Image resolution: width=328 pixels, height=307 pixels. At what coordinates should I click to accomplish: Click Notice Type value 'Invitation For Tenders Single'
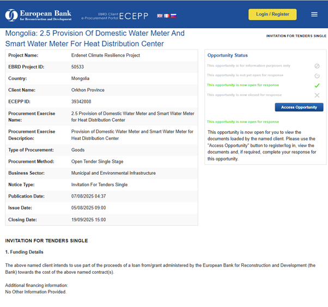(x=99, y=185)
